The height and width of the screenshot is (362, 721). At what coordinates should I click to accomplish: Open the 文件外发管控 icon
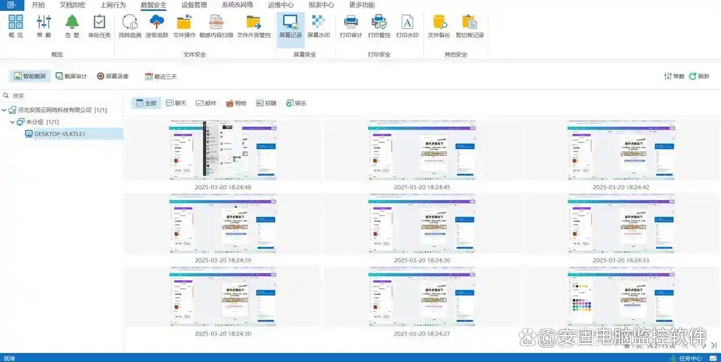(x=254, y=26)
